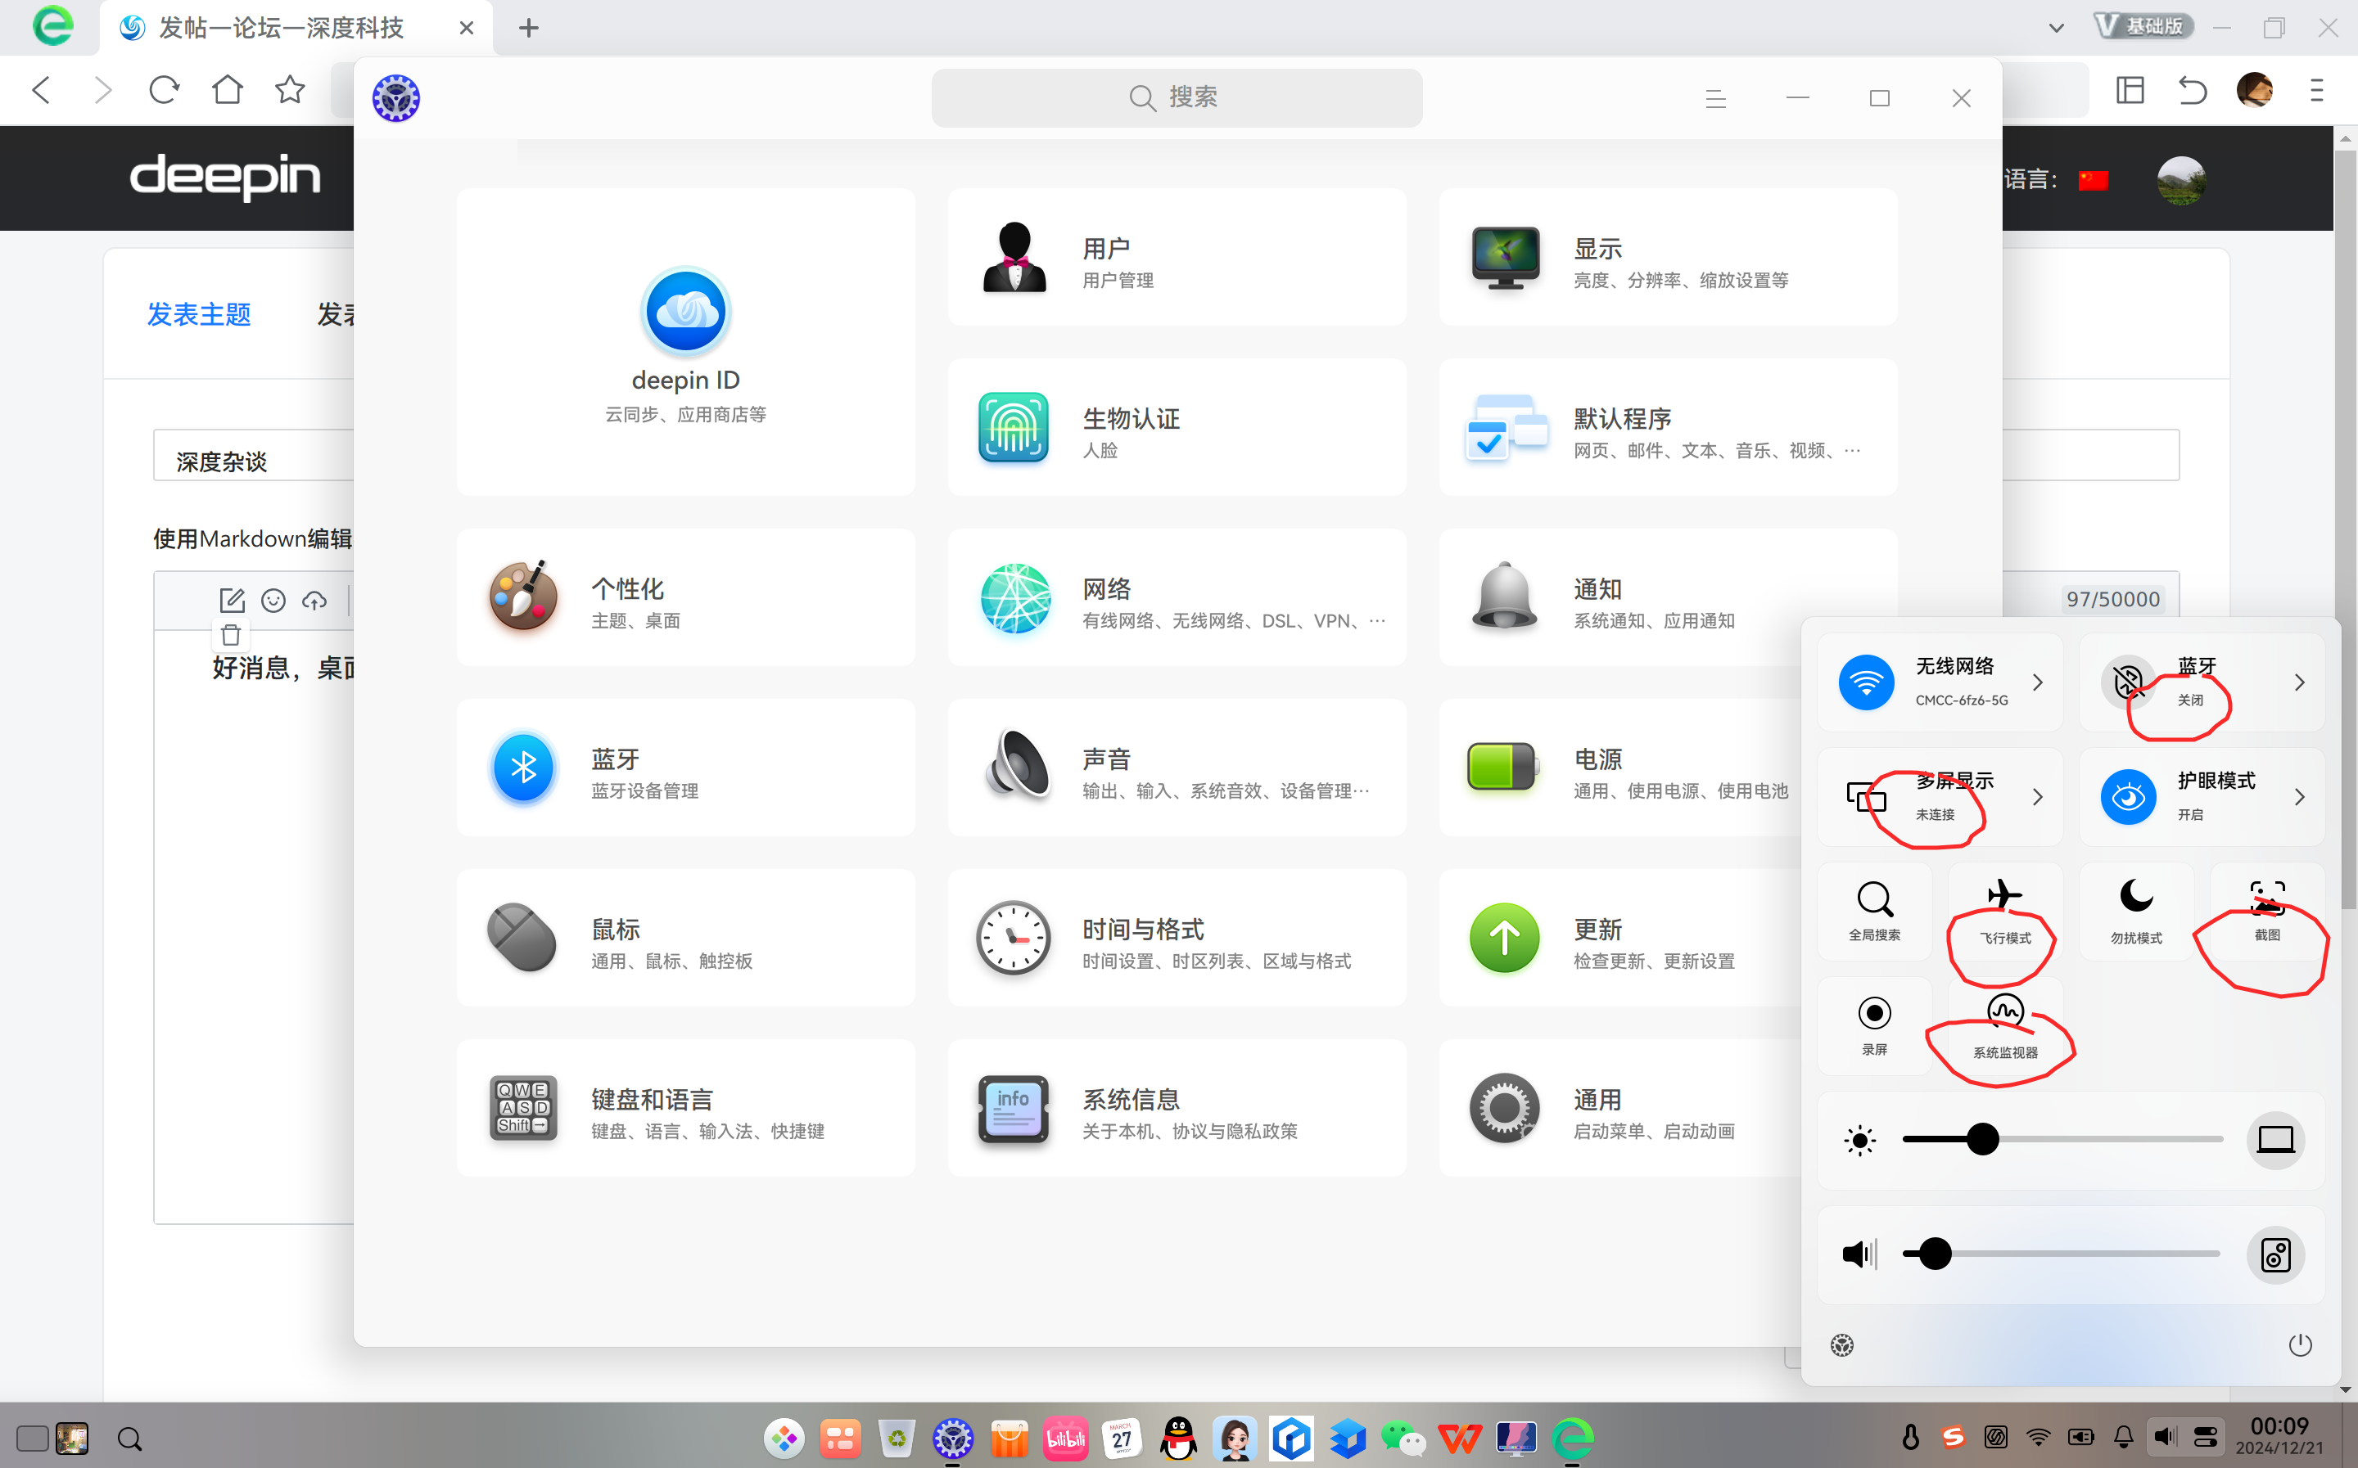Open the 鼠标 mouse settings

[685, 938]
